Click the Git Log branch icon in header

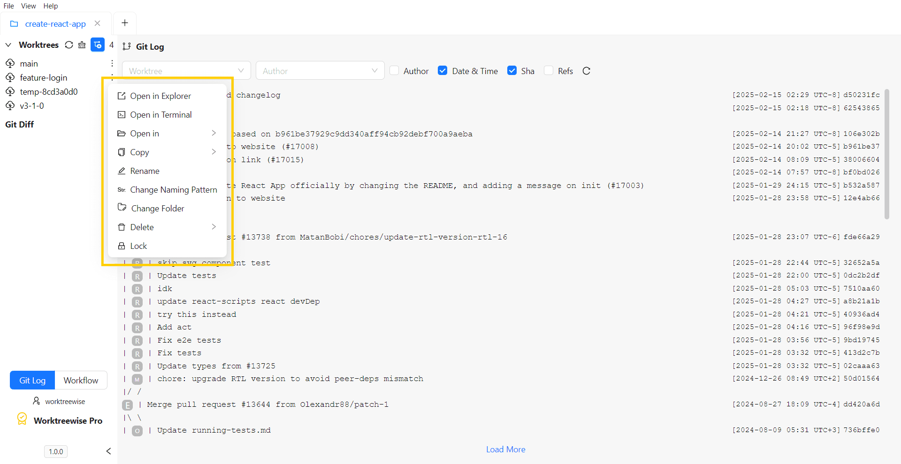[127, 46]
